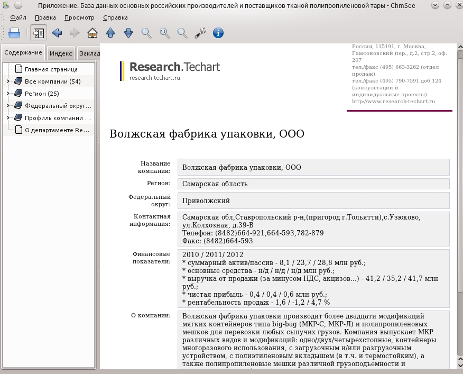Switch to the Содержание tab

pyautogui.click(x=23, y=52)
